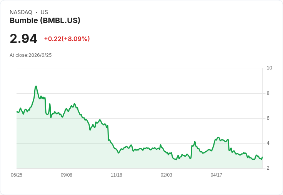The image size is (283, 195).
Task: Click the 10 y-axis price label
Action: [269, 68]
